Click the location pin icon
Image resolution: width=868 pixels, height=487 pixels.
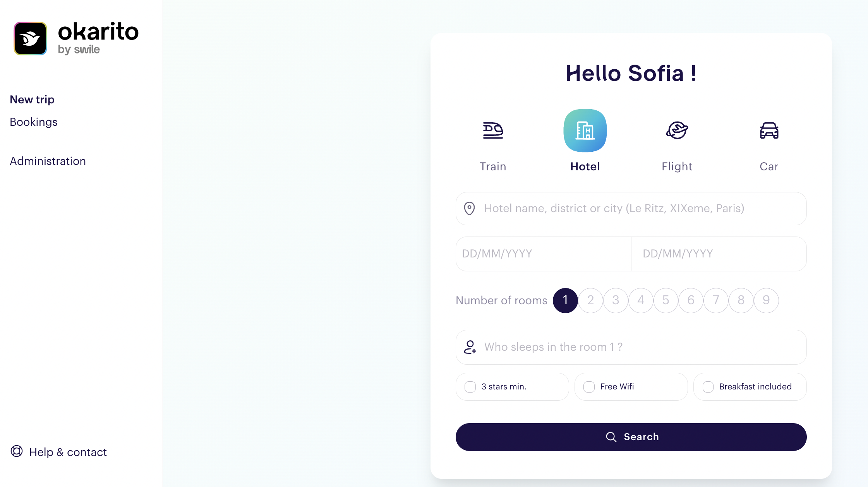coord(469,209)
